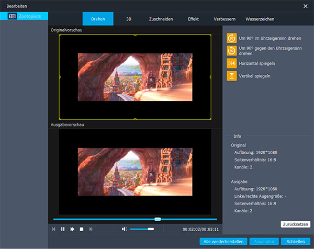Click the Ausgabevorschau video preview
The image size is (314, 249).
coord(135,172)
